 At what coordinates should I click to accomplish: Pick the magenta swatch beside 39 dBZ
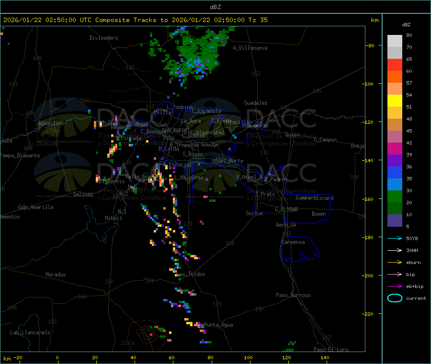tap(395, 148)
